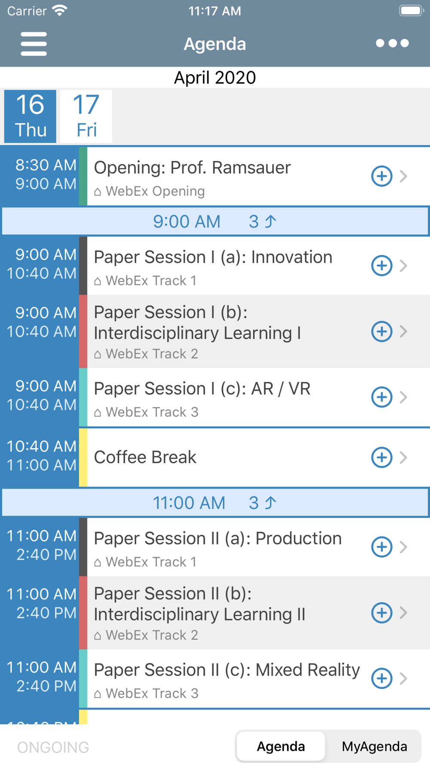Tap the ONGOING button

pos(53,747)
